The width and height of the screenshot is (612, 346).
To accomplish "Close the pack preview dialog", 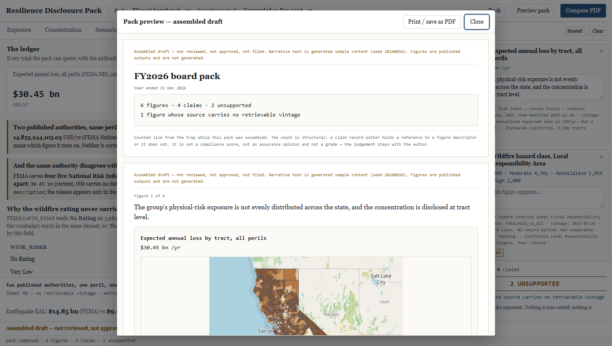I will [477, 21].
